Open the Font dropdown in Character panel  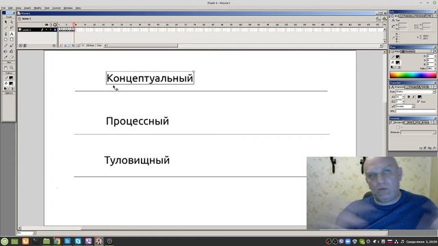pos(434,92)
